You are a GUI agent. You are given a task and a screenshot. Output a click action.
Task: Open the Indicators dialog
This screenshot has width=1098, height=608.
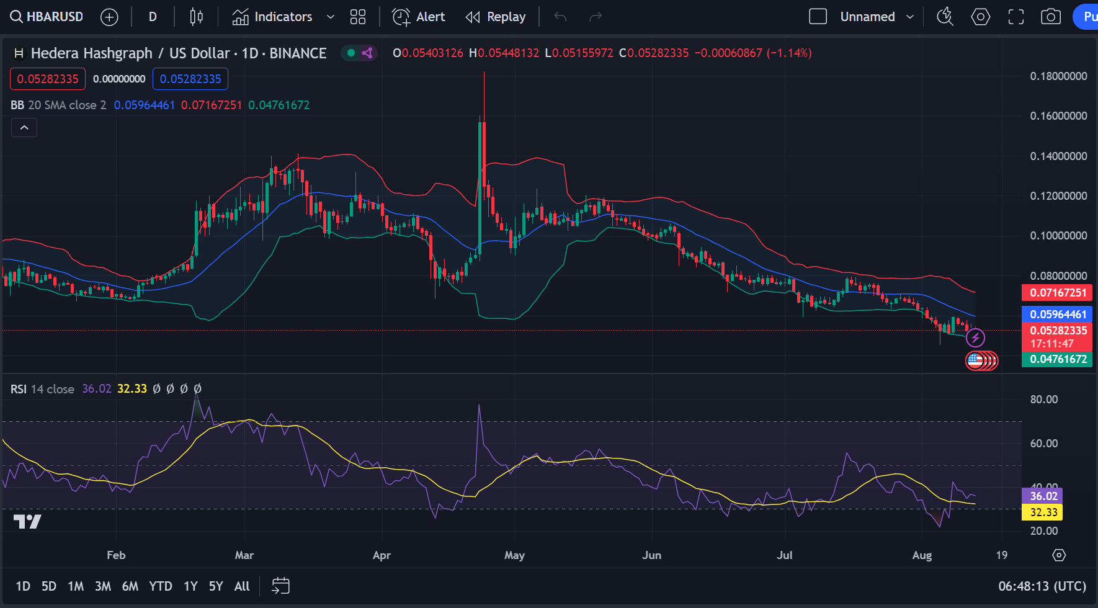(272, 17)
